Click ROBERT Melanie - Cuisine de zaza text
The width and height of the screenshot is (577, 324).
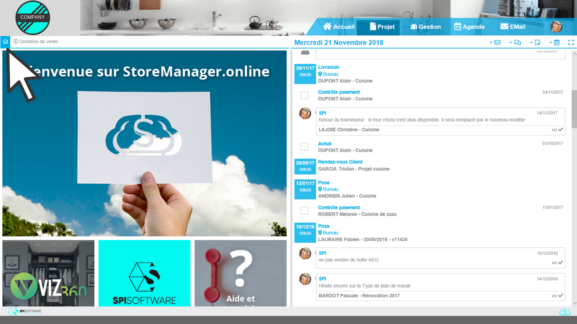point(357,214)
